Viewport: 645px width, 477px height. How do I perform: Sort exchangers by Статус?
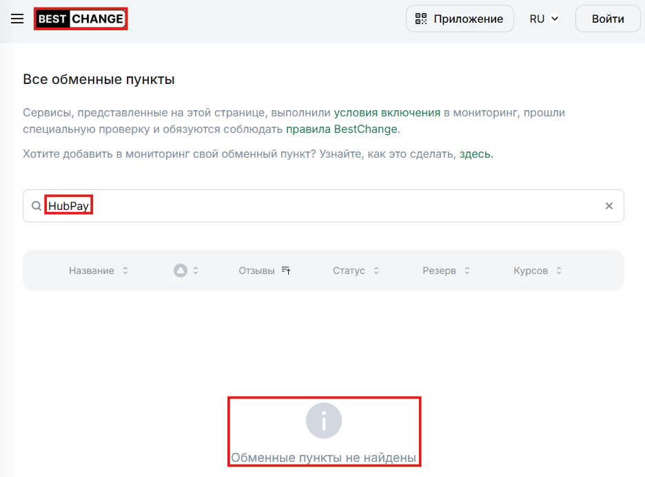[x=349, y=271]
